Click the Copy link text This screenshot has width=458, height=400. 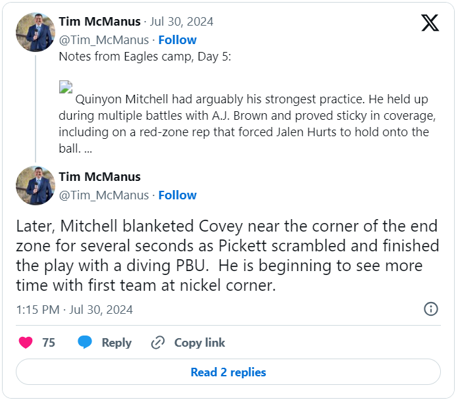pos(199,343)
